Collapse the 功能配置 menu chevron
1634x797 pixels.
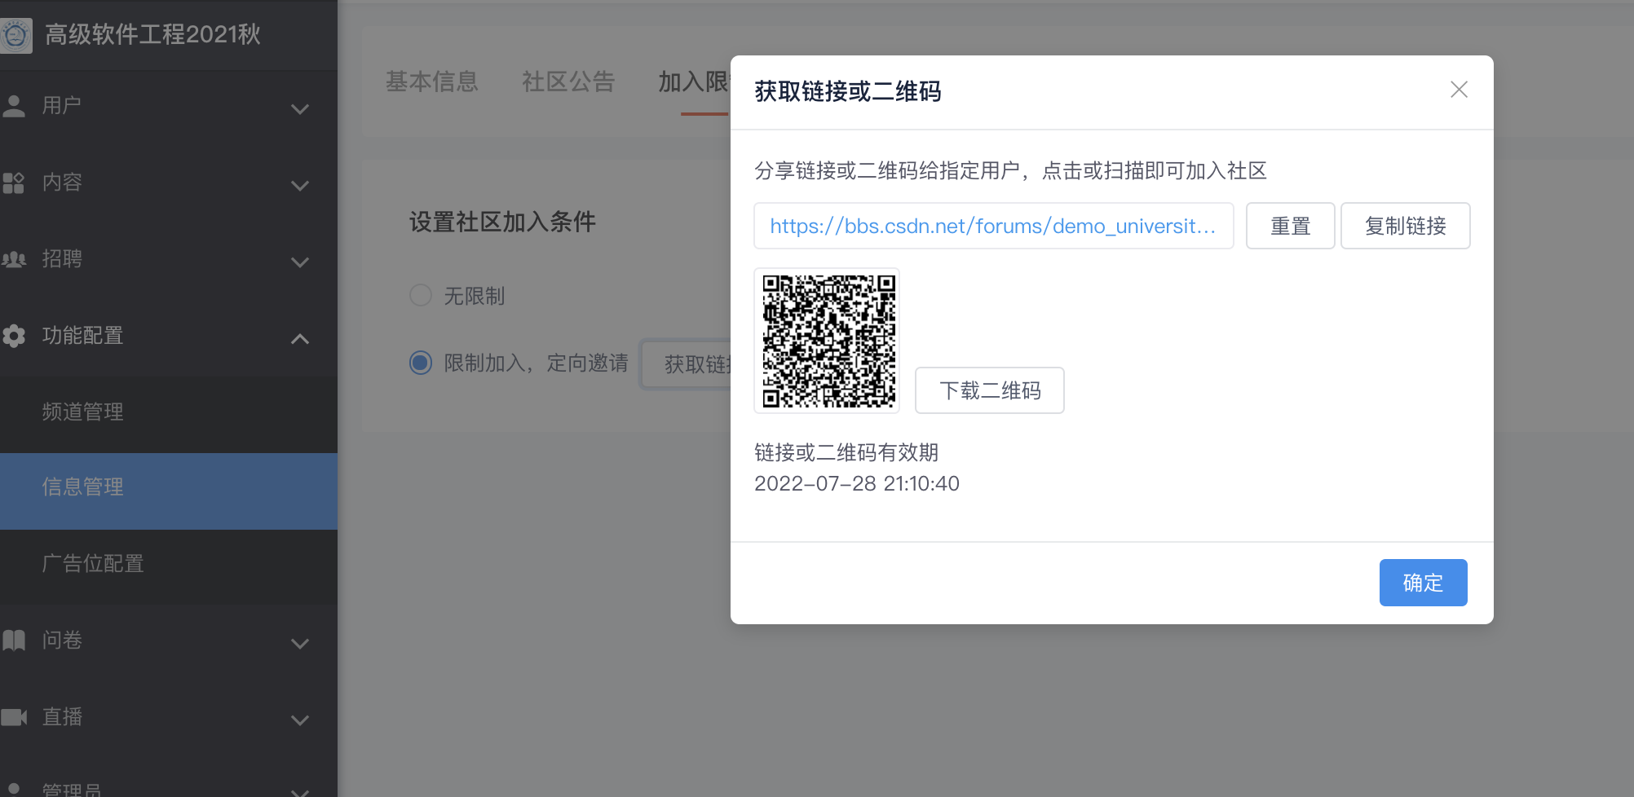(300, 338)
